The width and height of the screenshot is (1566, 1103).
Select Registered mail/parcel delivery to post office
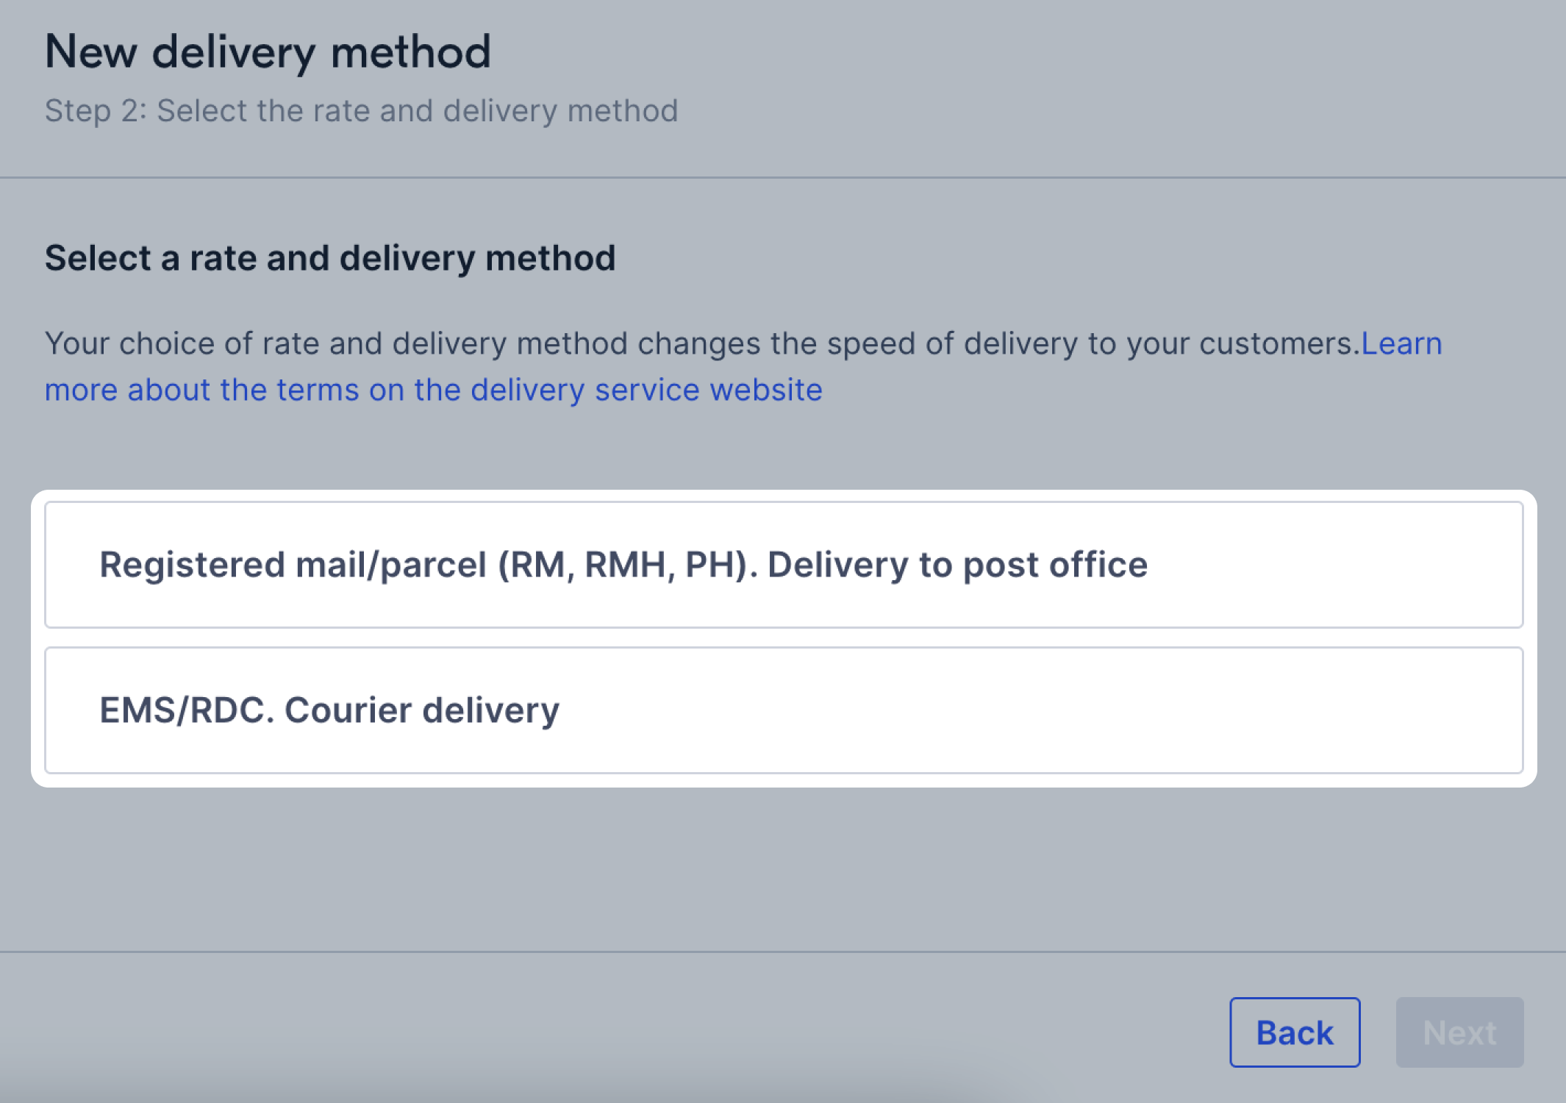point(784,565)
